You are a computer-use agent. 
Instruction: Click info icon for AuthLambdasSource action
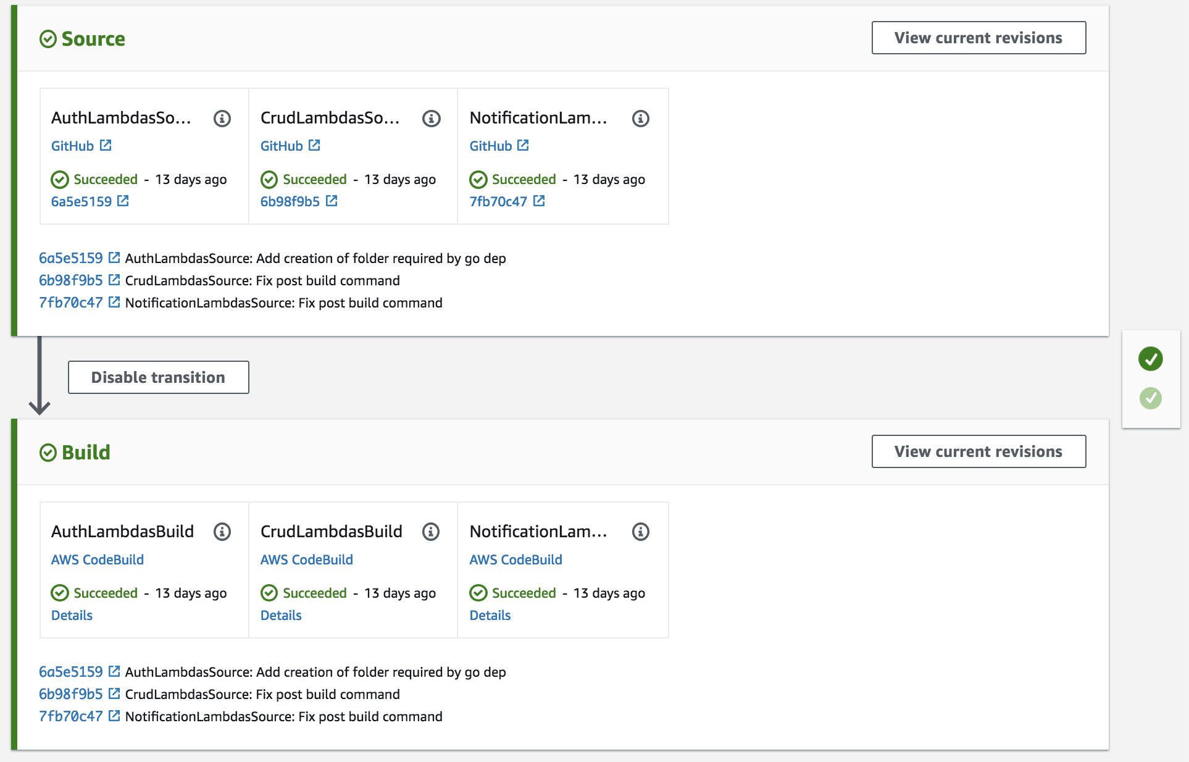pyautogui.click(x=222, y=119)
